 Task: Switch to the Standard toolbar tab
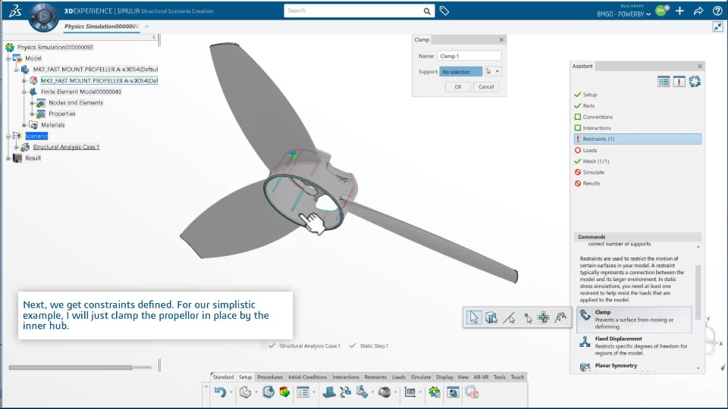click(x=223, y=377)
